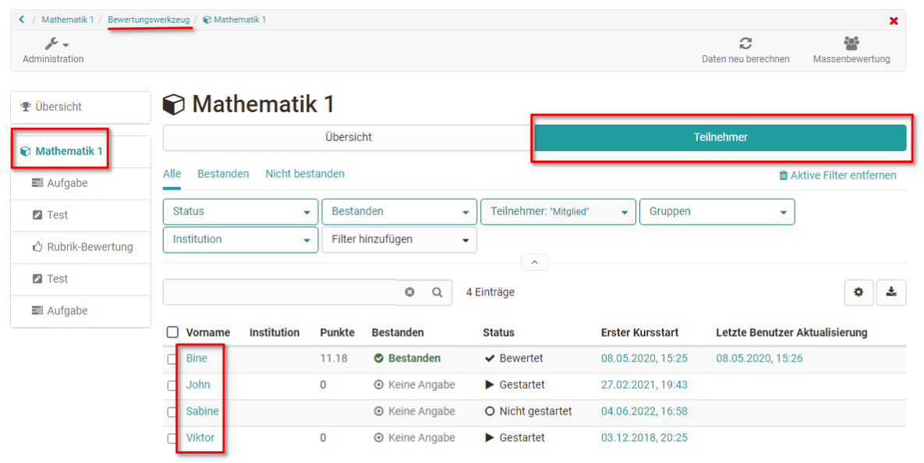
Task: Toggle the select-all header checkbox
Action: click(173, 332)
